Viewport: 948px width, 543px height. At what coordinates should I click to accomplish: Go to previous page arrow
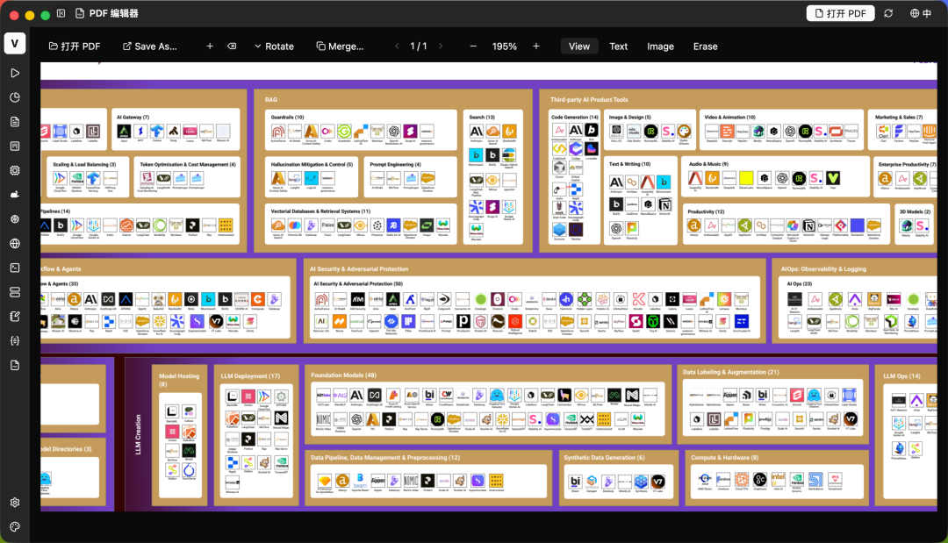pyautogui.click(x=398, y=46)
